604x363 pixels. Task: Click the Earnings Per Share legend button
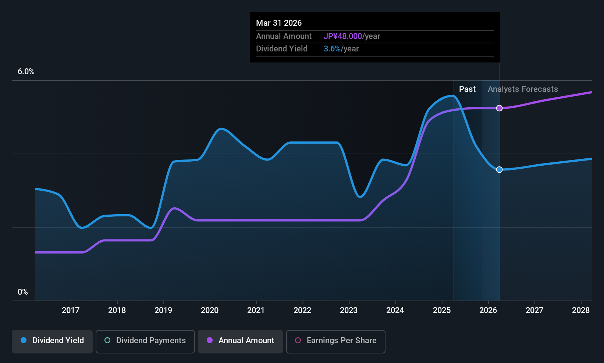335,342
